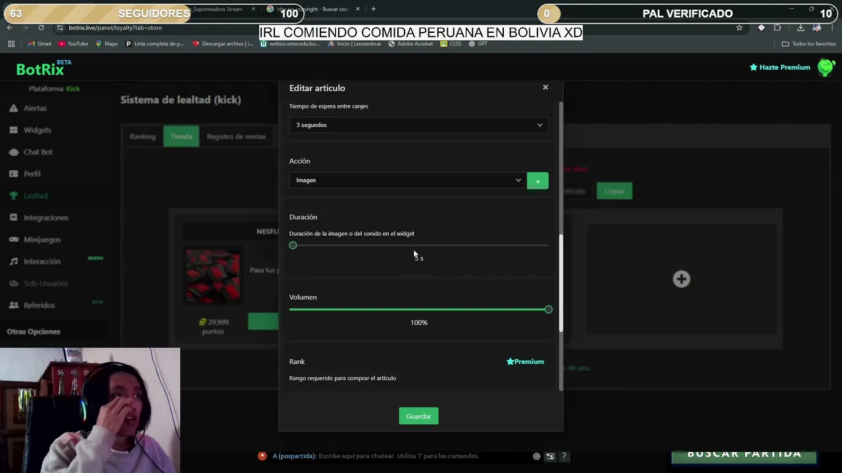
Task: Open the green user avatar menu
Action: click(x=826, y=67)
